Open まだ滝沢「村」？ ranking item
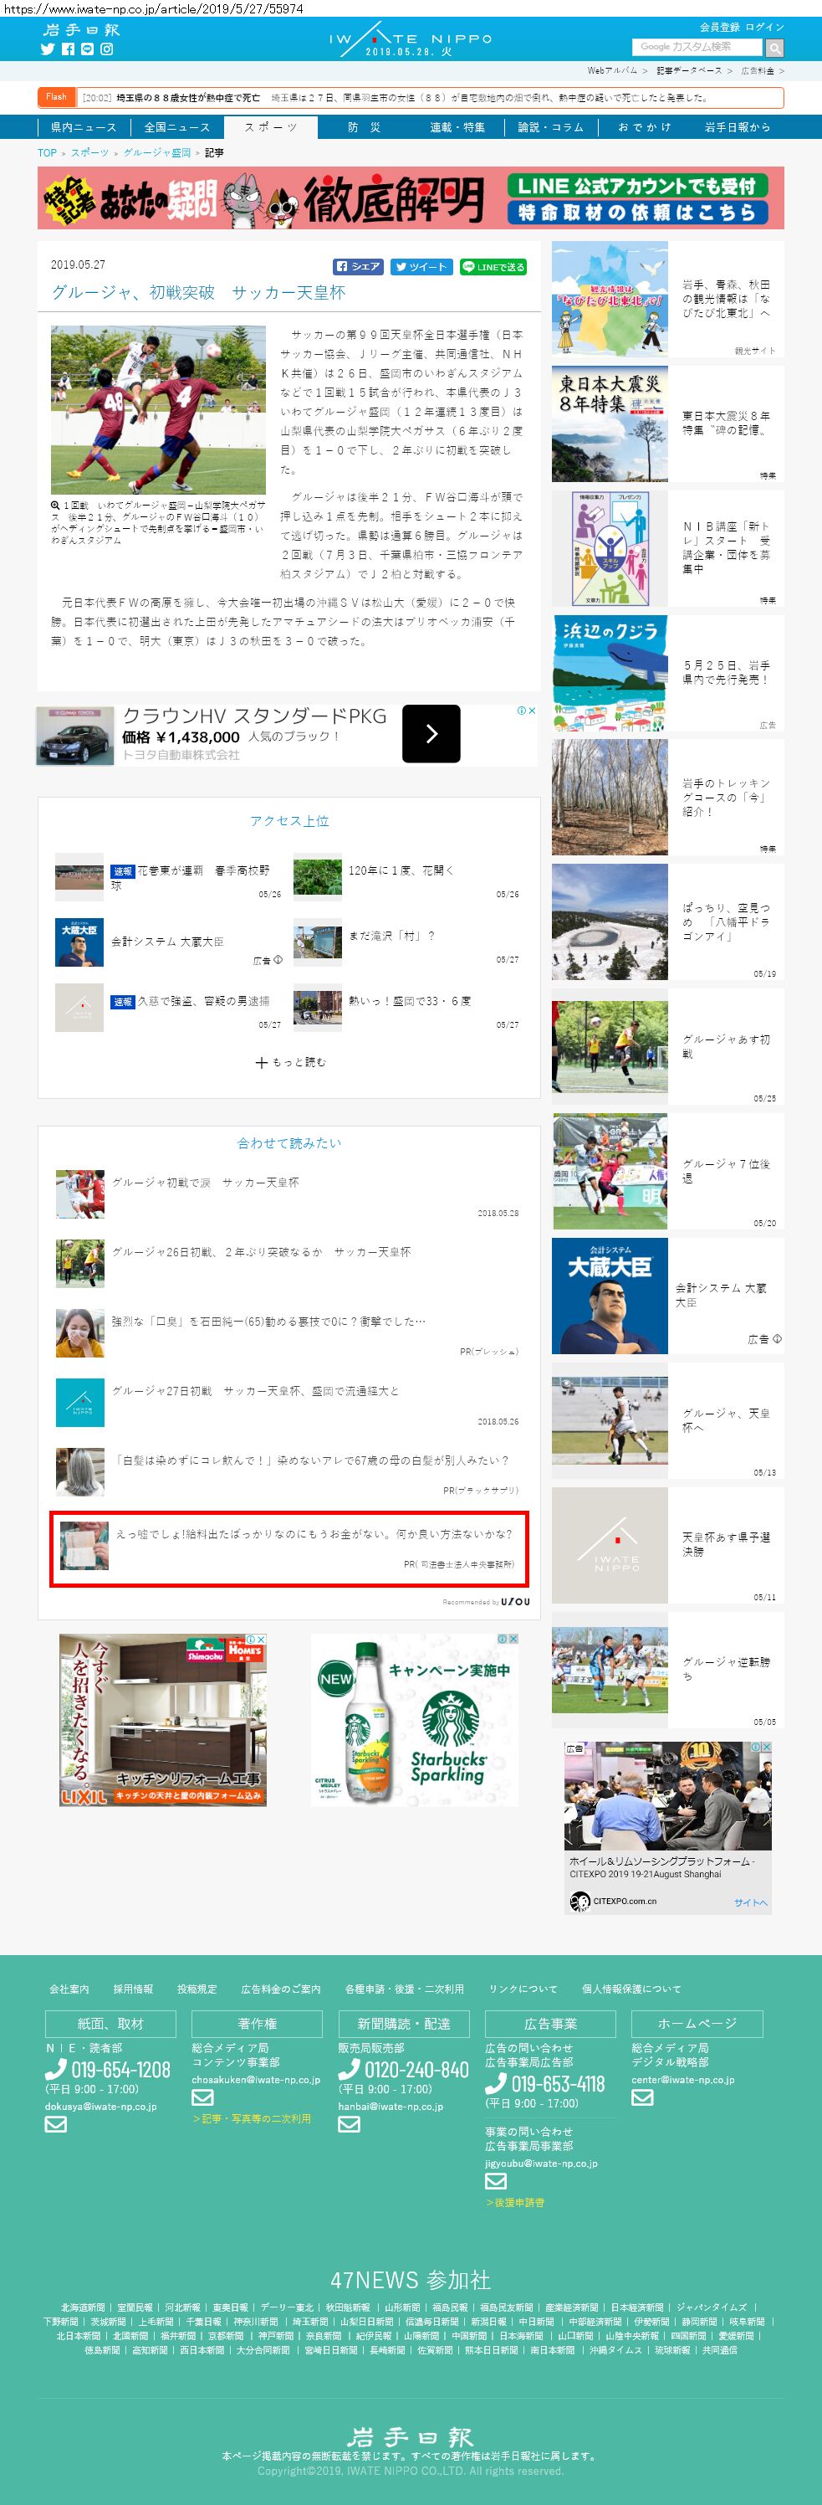Image resolution: width=822 pixels, height=2505 pixels. pos(406,943)
